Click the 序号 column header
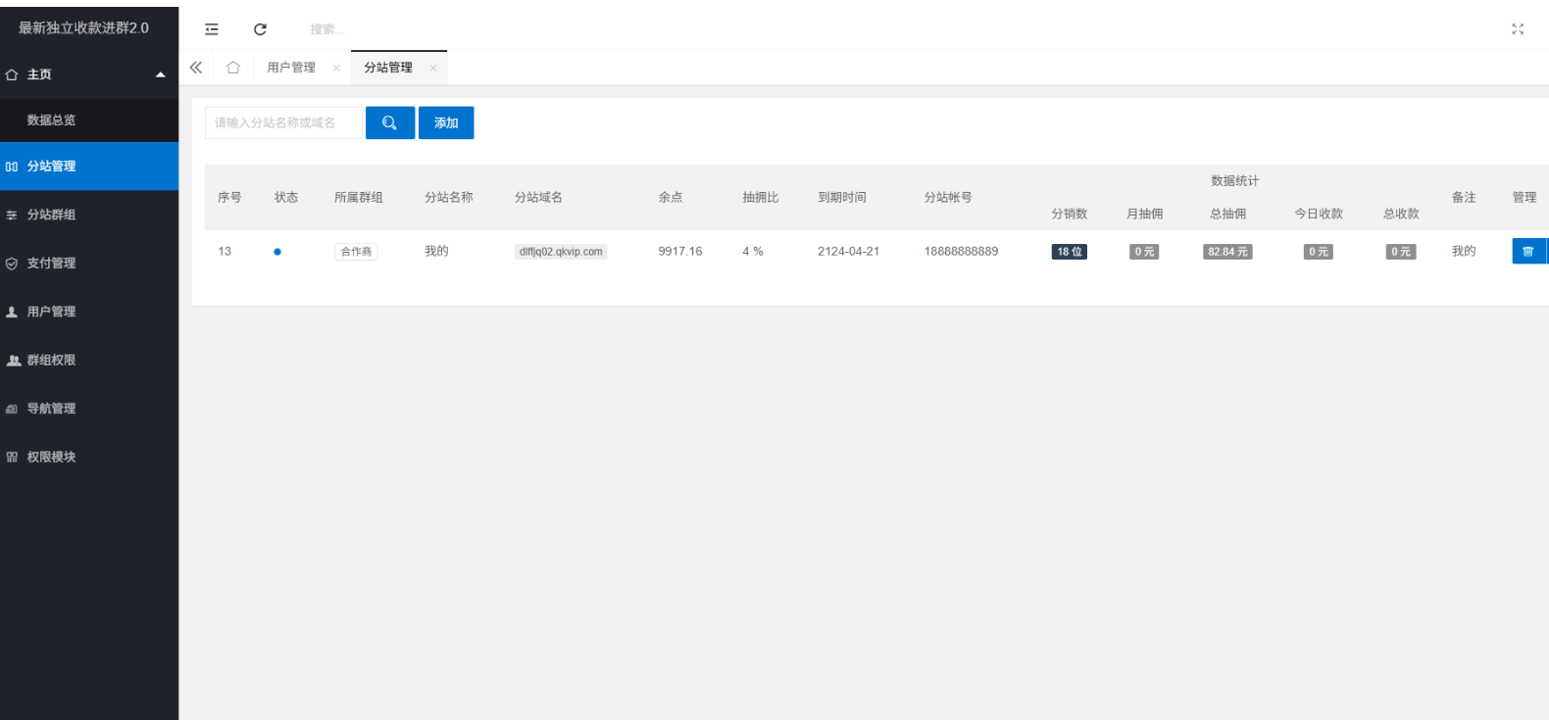This screenshot has height=720, width=1549. pyautogui.click(x=229, y=197)
